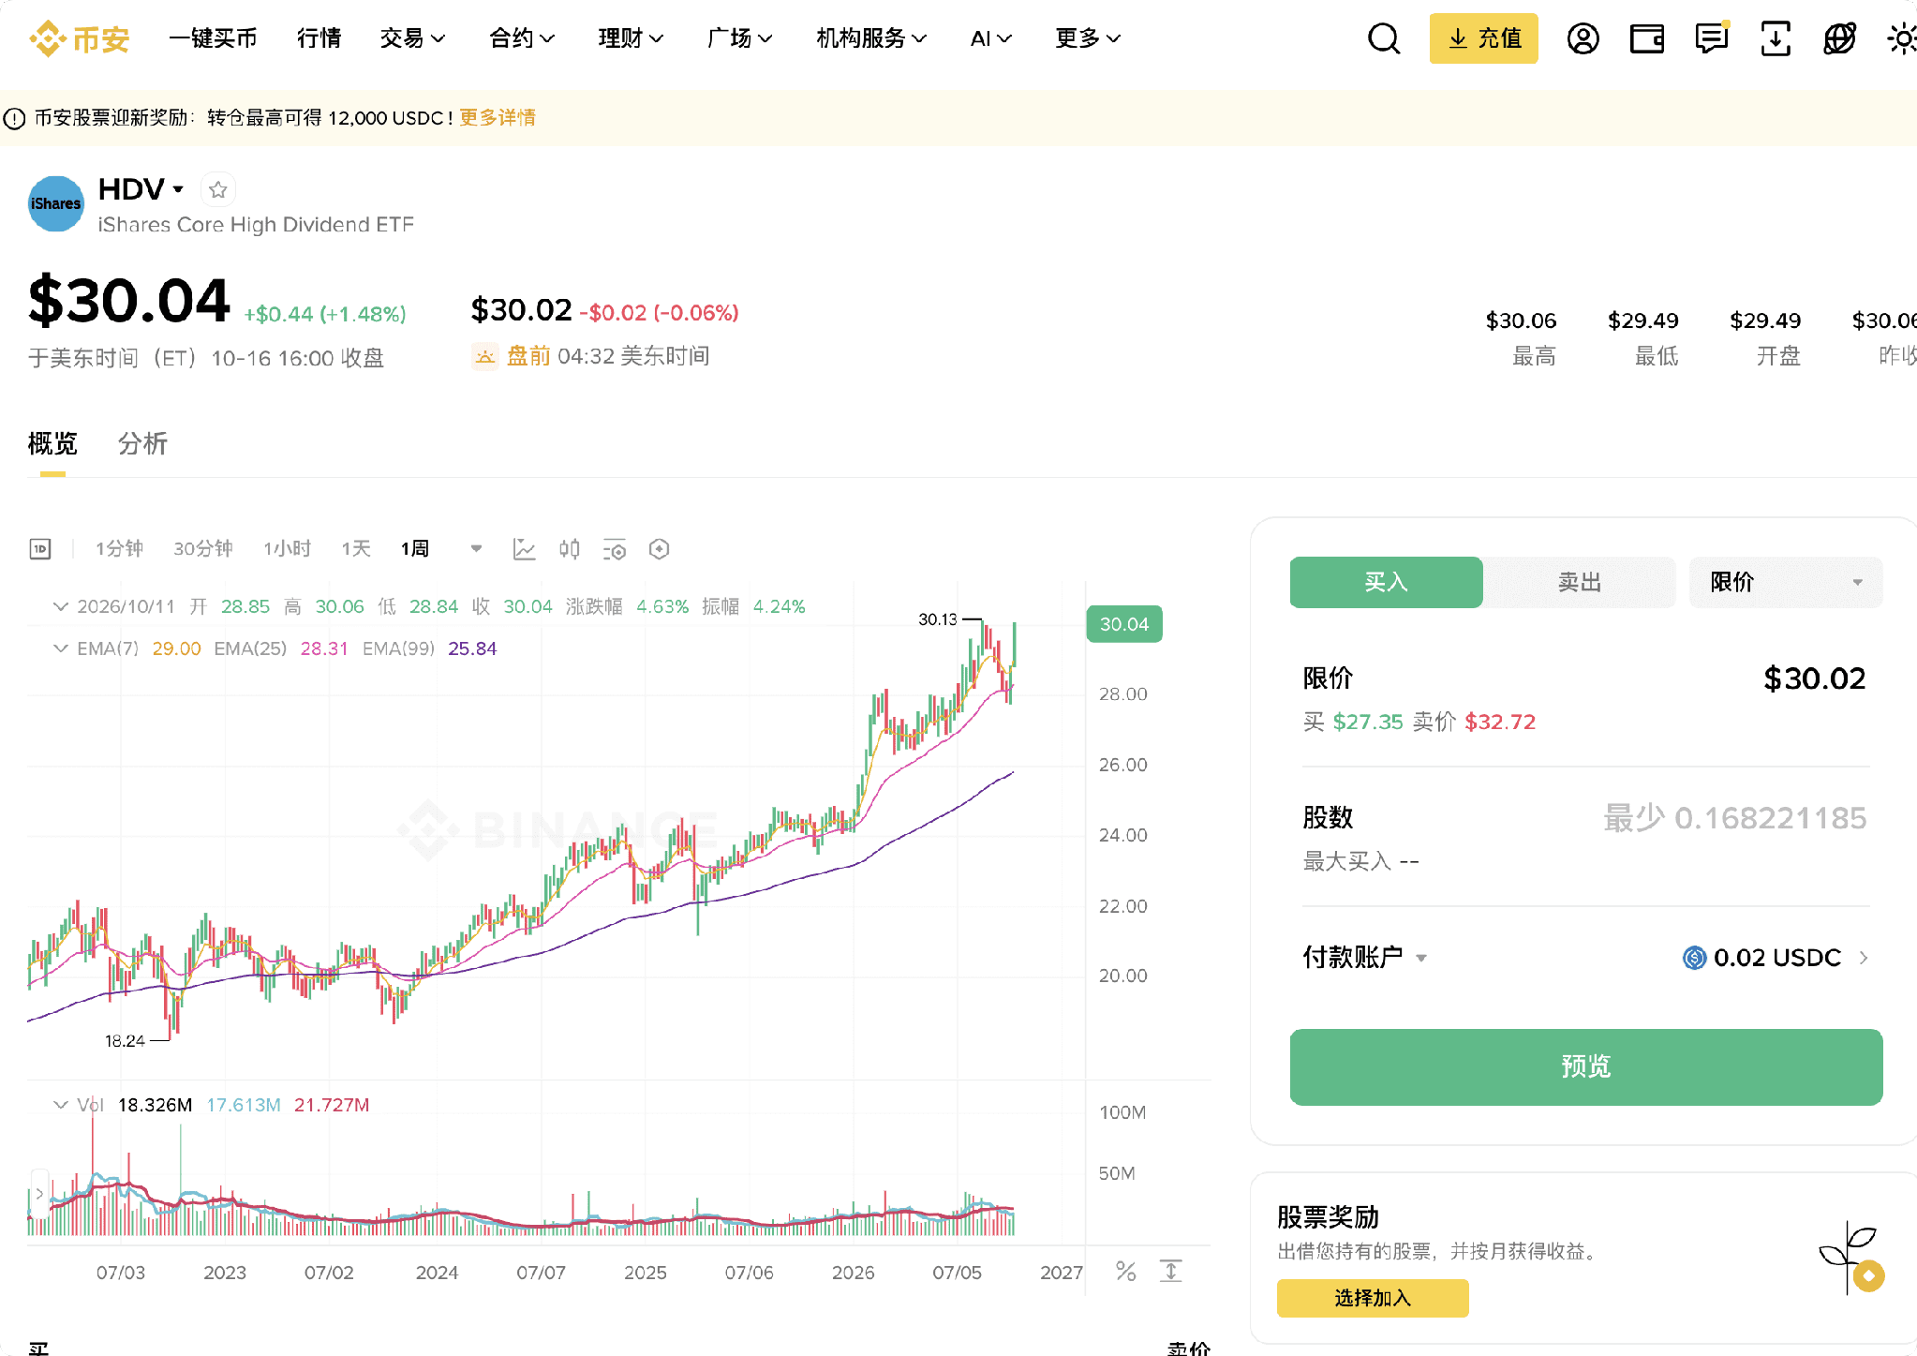Collapse the EMA indicator row
The width and height of the screenshot is (1917, 1356).
point(61,648)
